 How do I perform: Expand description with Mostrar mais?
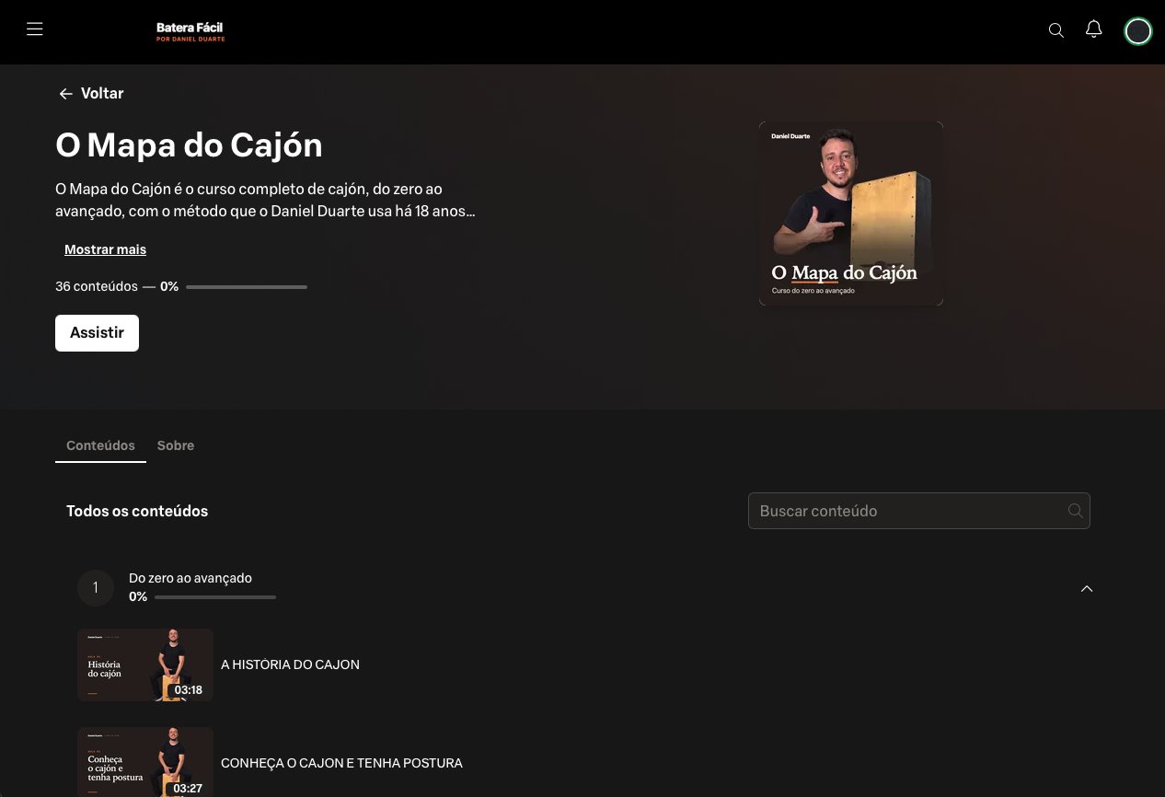[105, 249]
